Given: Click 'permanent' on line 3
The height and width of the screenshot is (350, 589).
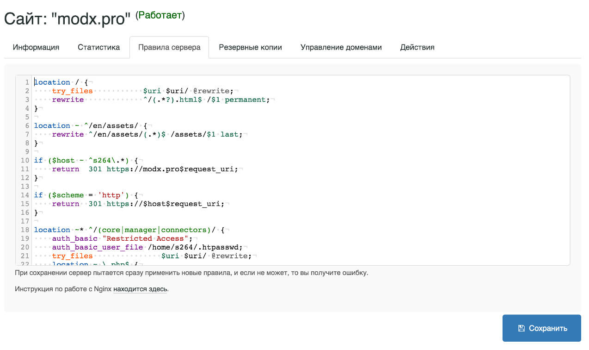Looking at the screenshot, I should [245, 100].
